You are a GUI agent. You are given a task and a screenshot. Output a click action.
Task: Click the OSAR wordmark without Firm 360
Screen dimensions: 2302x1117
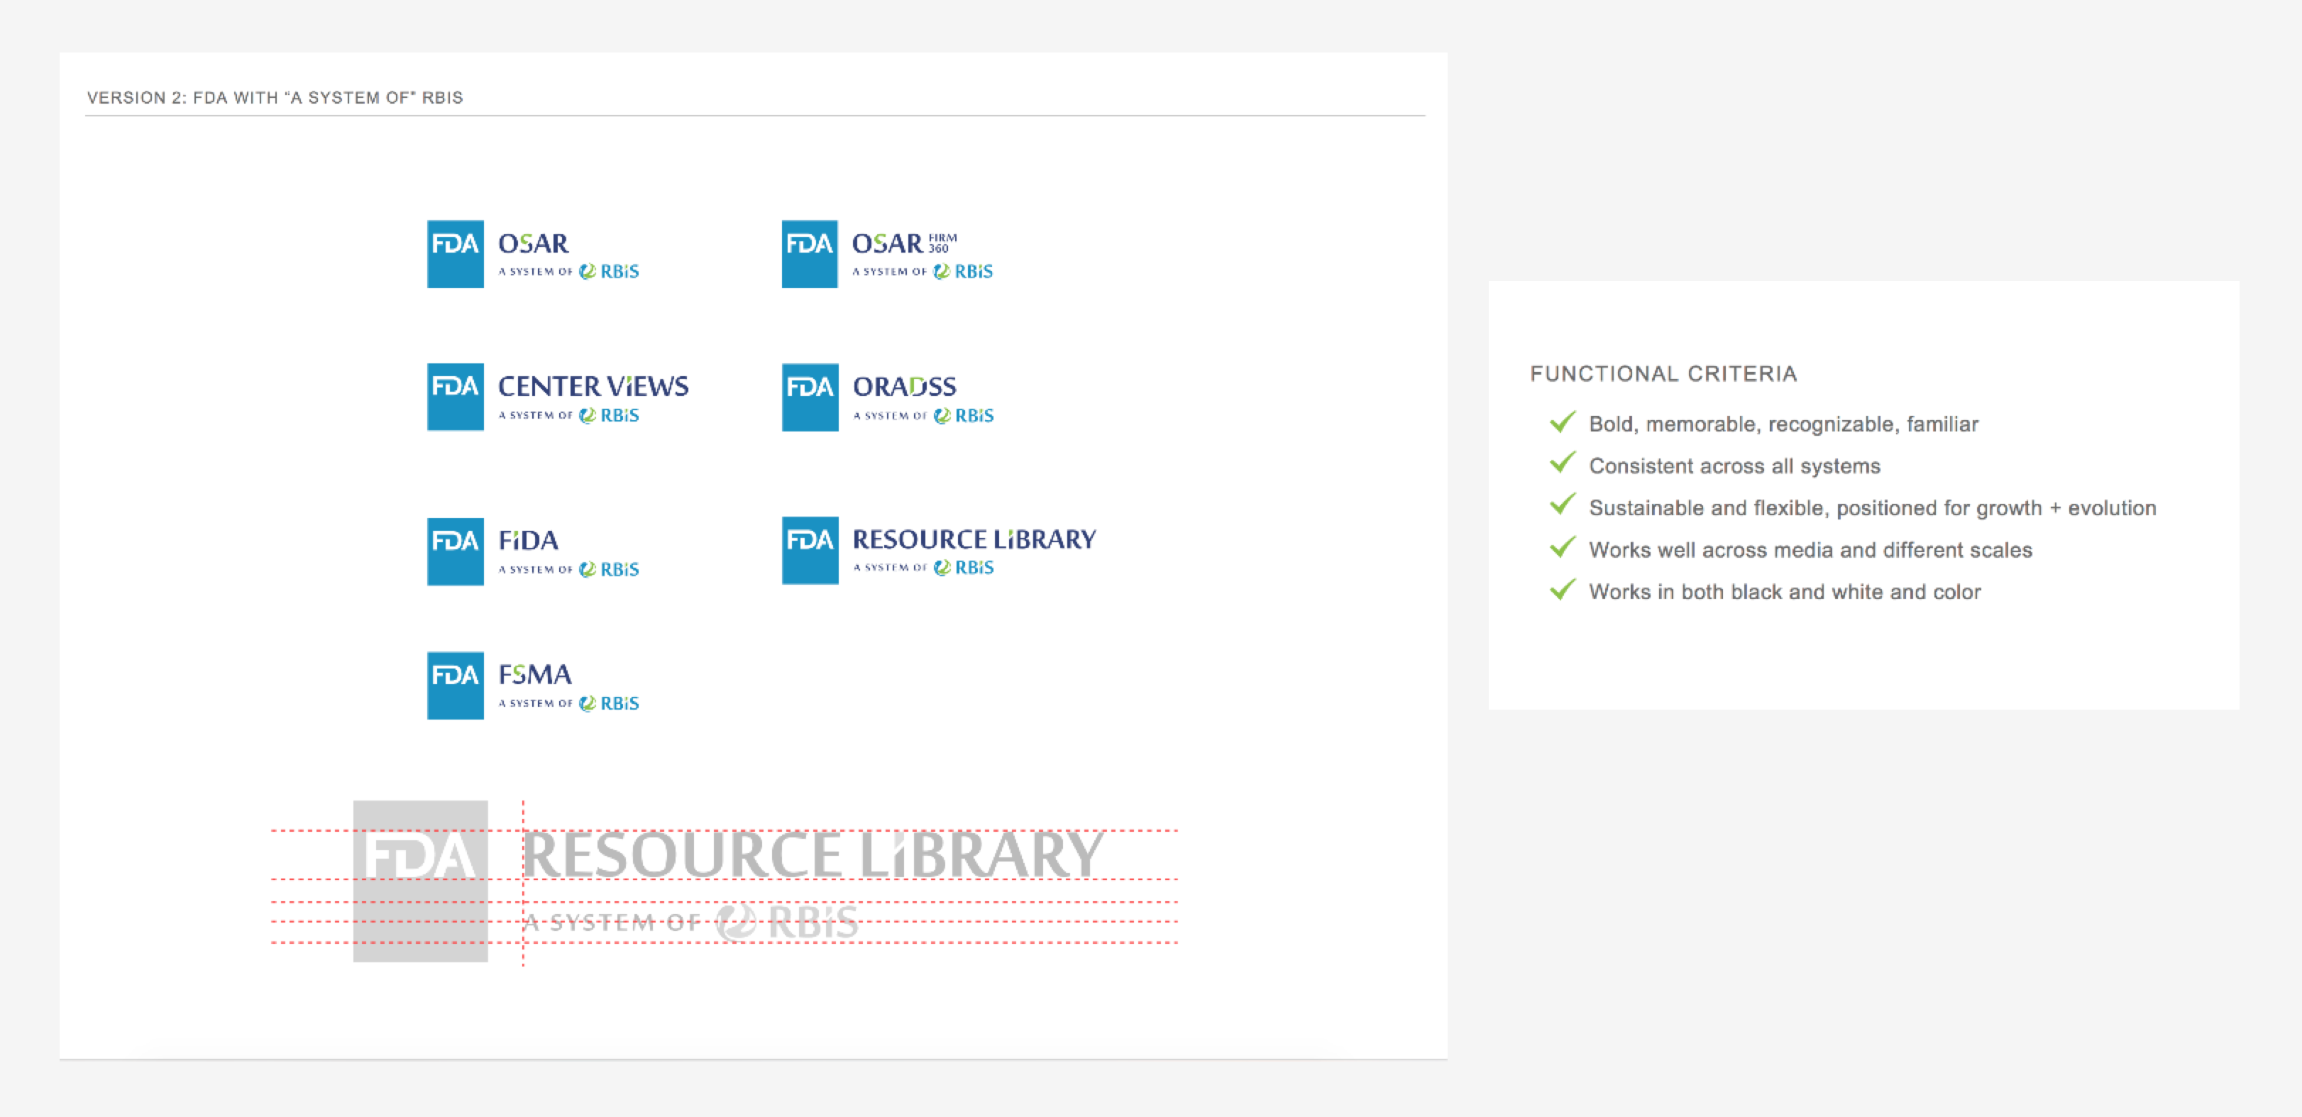pos(534,243)
